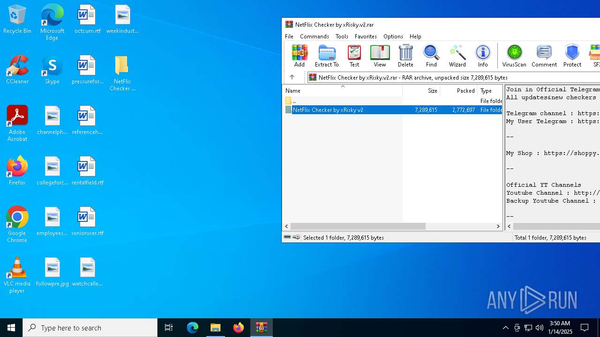Click the Info toolbar icon
600x337 pixels.
(x=483, y=56)
